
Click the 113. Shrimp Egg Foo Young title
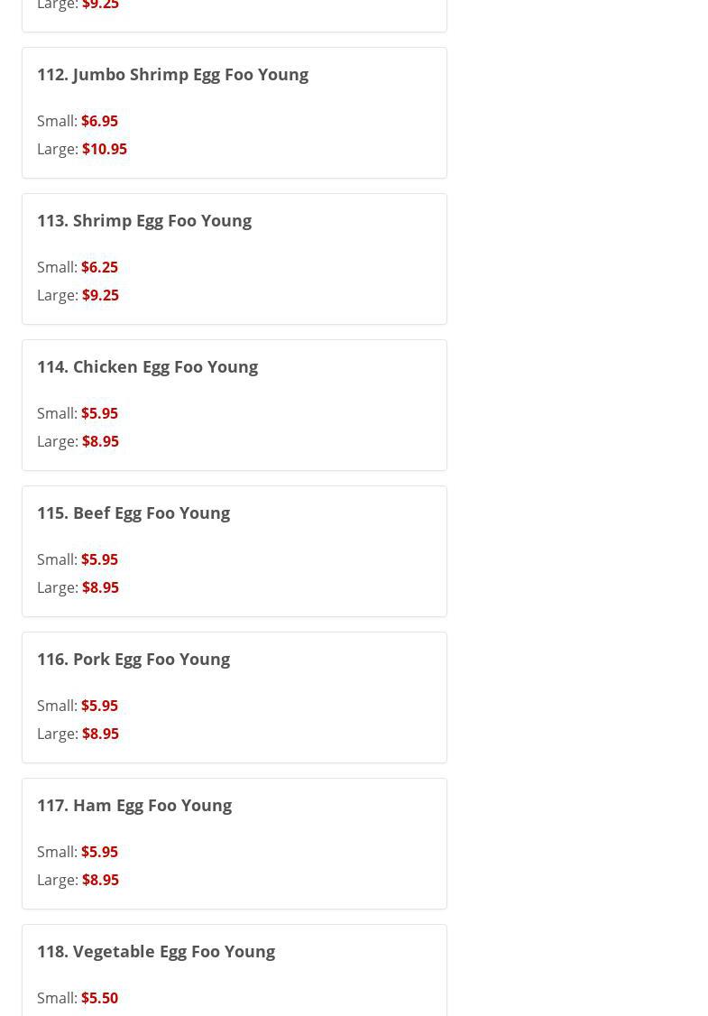pyautogui.click(x=144, y=220)
